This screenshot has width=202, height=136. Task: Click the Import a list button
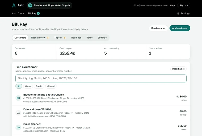click(x=178, y=69)
